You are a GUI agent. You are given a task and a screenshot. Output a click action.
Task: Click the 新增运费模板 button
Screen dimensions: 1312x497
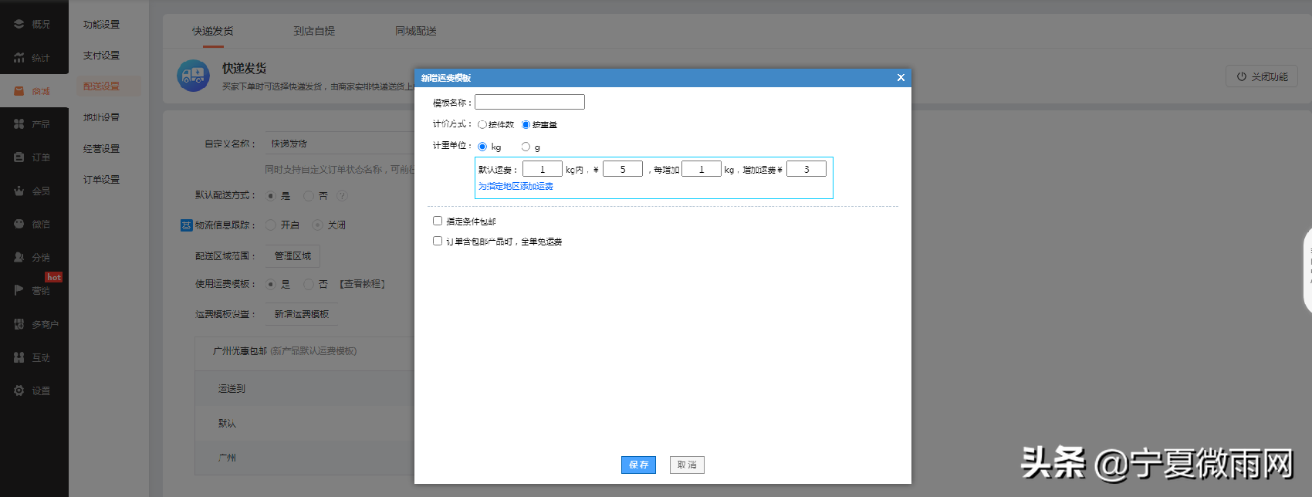(302, 314)
